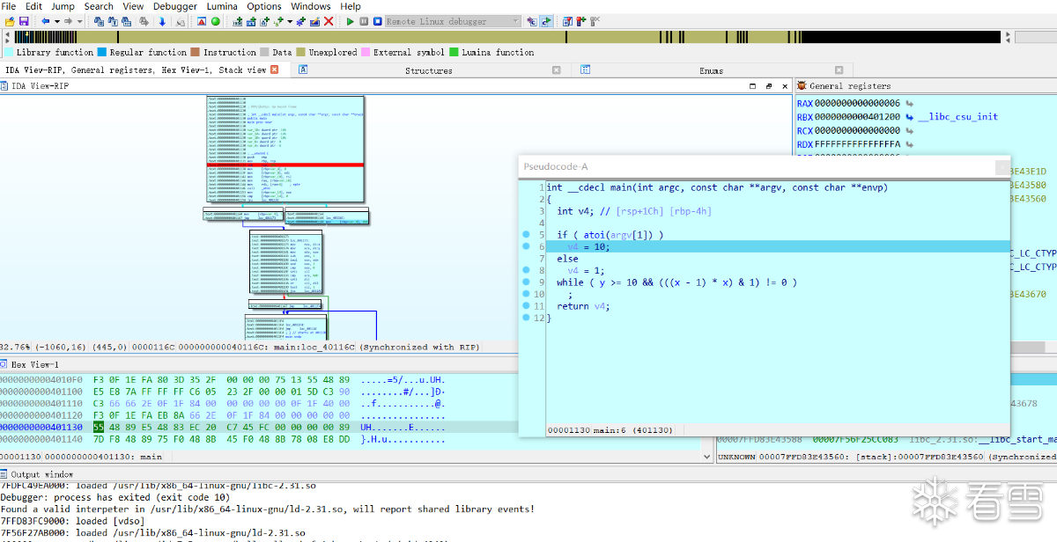Viewport: 1057px width, 542px height.
Task: Click the RDX register value
Action: (857, 144)
